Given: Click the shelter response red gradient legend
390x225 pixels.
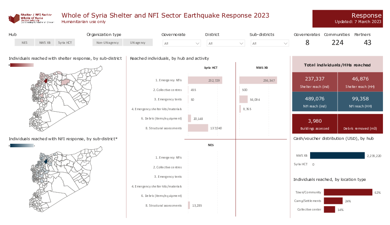Looking at the screenshot, I should (22, 65).
